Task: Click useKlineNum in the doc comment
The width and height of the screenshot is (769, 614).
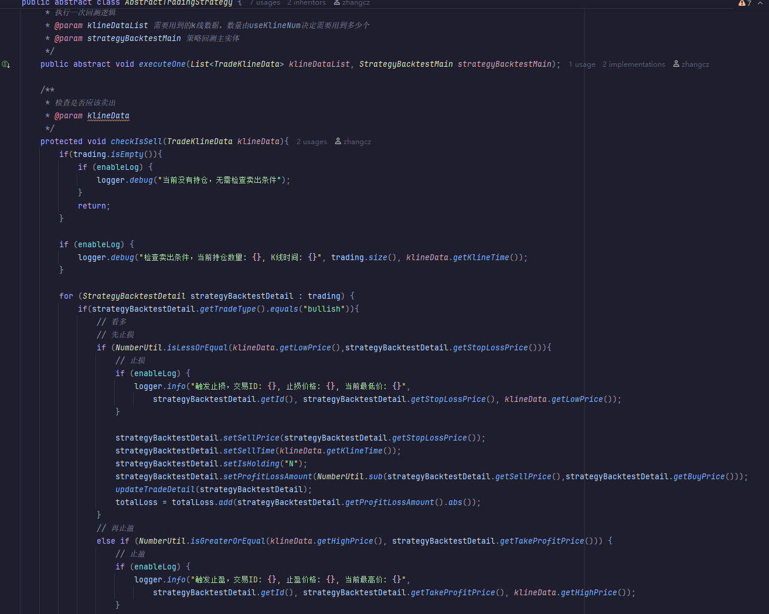Action: (x=275, y=26)
